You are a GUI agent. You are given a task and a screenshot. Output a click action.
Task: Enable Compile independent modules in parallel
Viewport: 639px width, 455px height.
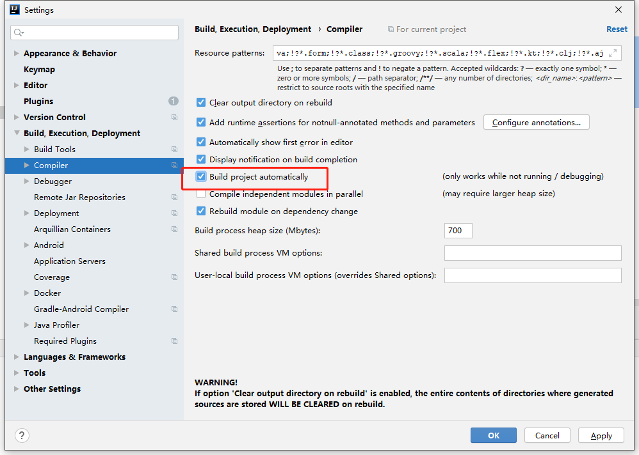[x=201, y=194]
